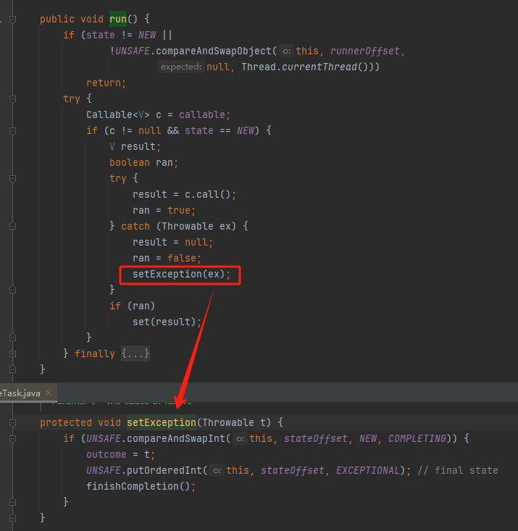This screenshot has height=531, width=518.
Task: Expand the collapsed finally block with the plus marker
Action: [12, 354]
